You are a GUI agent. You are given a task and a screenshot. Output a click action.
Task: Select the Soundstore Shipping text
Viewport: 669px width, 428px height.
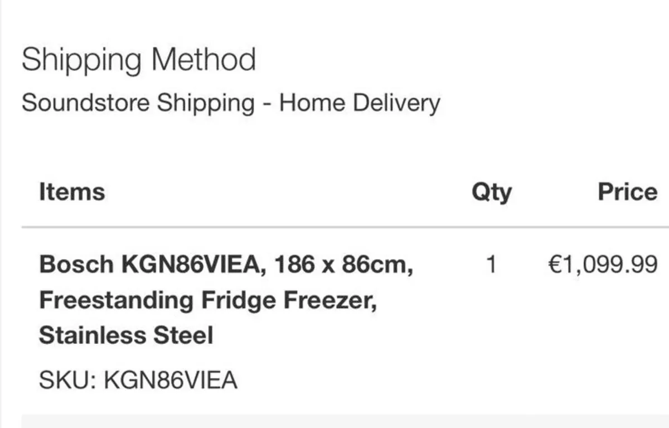point(138,103)
